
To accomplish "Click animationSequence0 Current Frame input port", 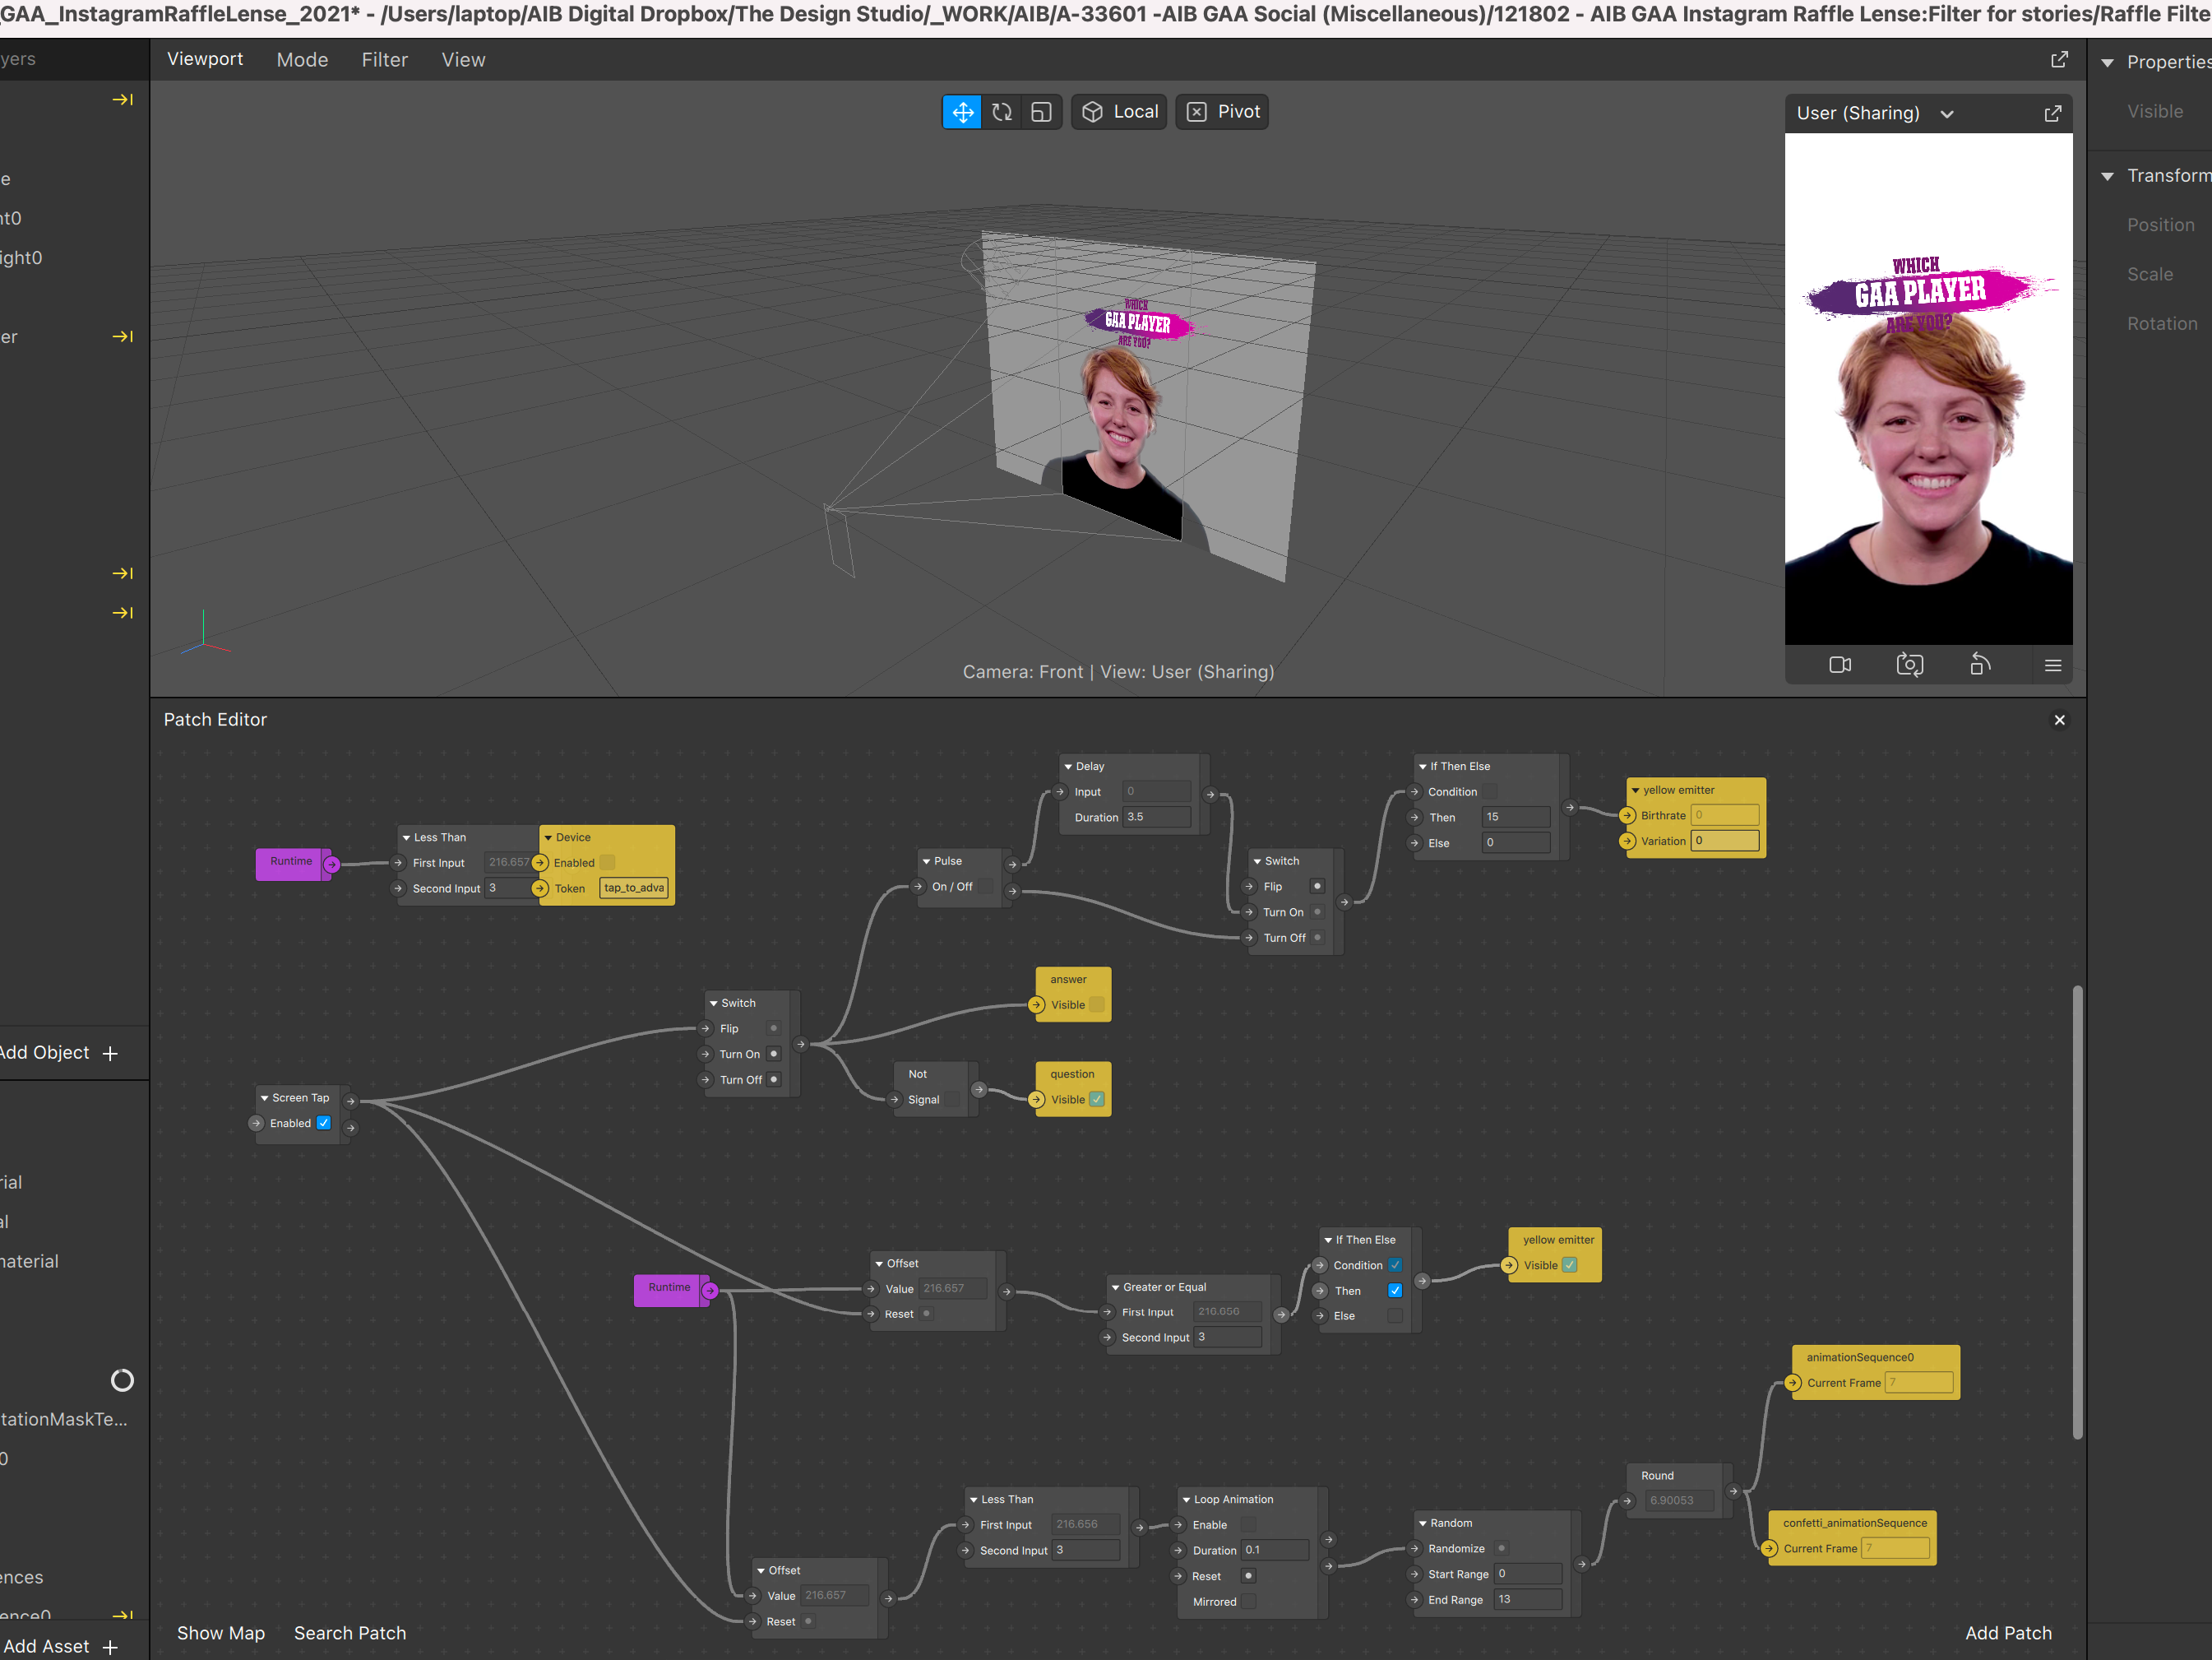I will pos(1793,1383).
